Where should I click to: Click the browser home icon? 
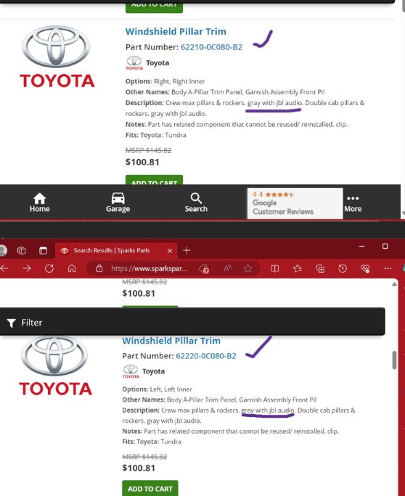pos(72,268)
